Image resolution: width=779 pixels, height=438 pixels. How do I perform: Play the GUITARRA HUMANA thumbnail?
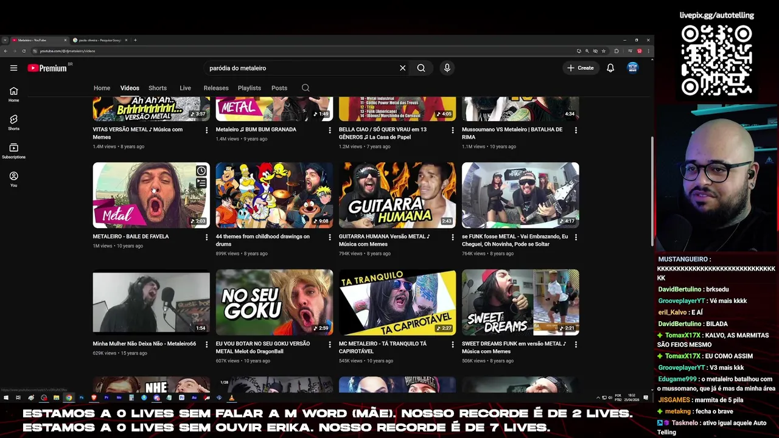coord(397,195)
